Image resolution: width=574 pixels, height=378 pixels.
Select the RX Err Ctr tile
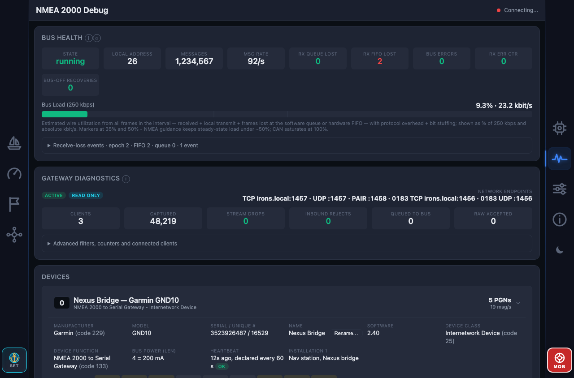coord(504,58)
